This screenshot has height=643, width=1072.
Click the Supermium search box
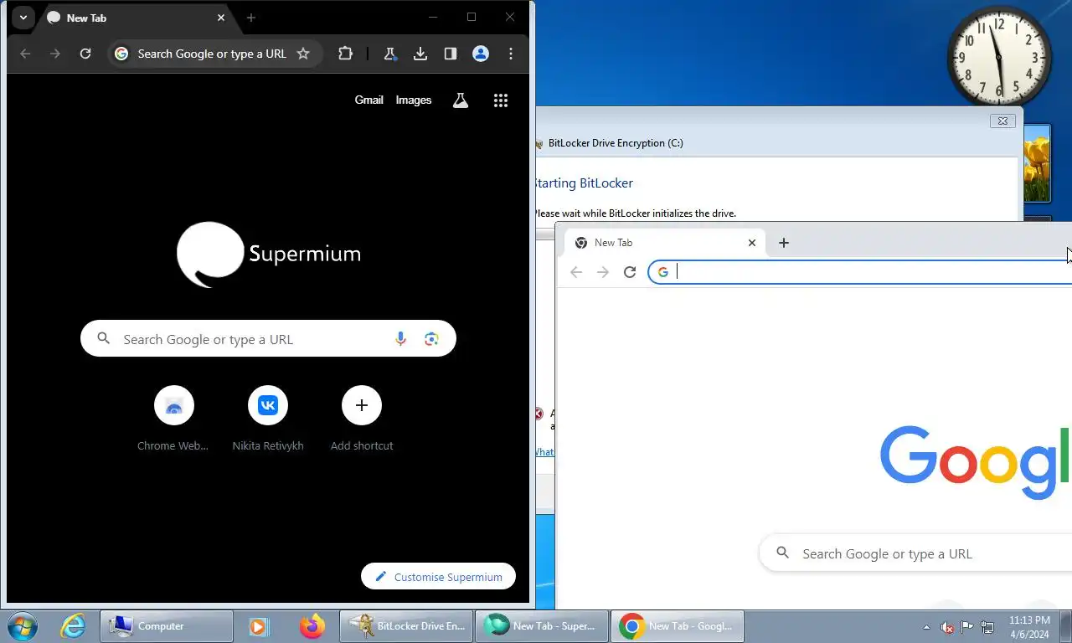pos(268,338)
